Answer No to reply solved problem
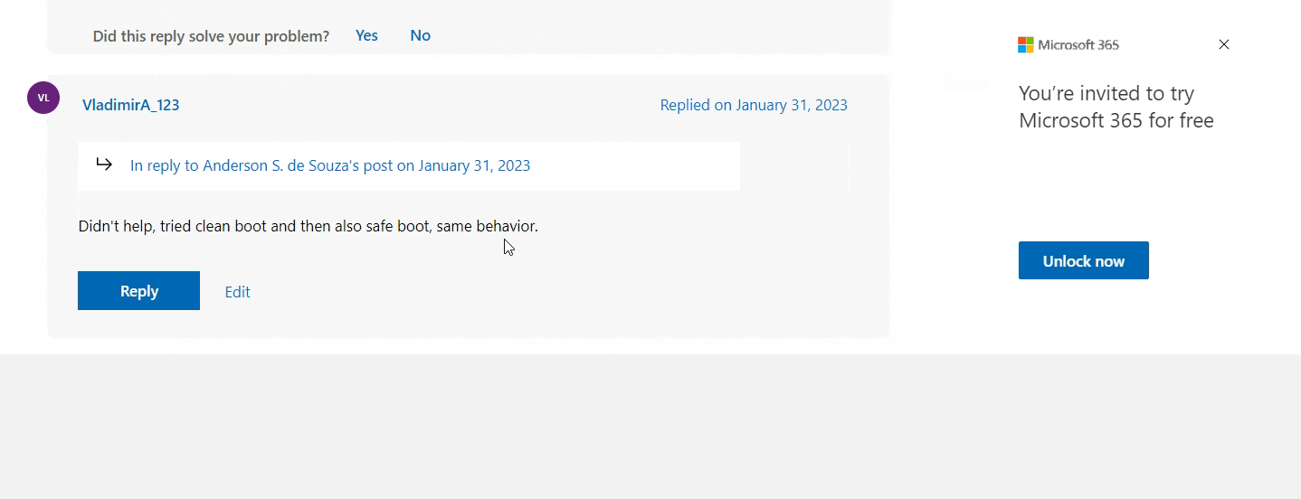Viewport: 1301px width, 499px height. pyautogui.click(x=420, y=35)
